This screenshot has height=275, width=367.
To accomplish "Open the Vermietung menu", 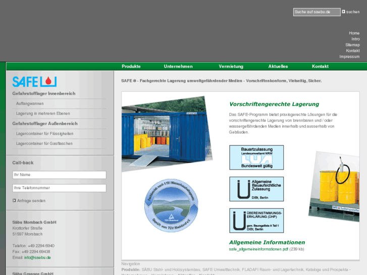I will coord(231,67).
